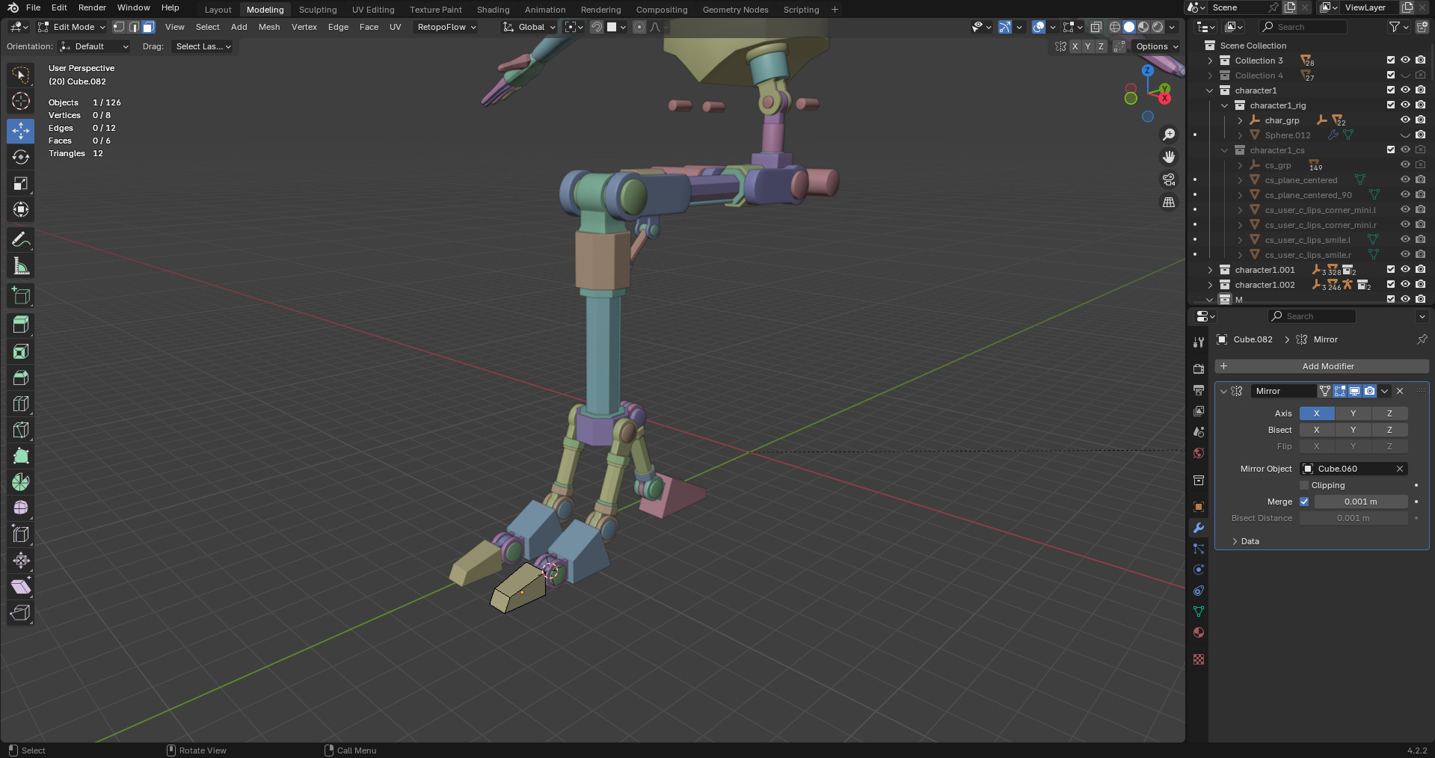The width and height of the screenshot is (1435, 758).
Task: Switch to the Sculpting workspace tab
Action: 318,10
